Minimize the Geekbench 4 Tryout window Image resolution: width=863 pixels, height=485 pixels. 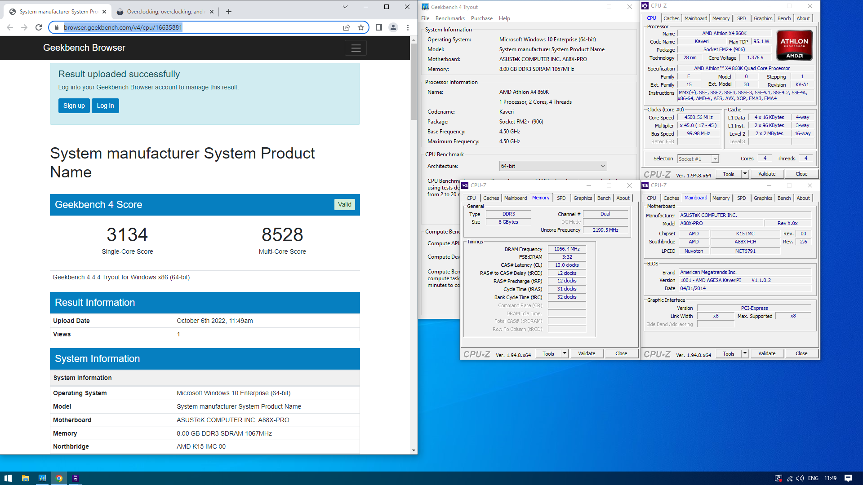(x=589, y=7)
